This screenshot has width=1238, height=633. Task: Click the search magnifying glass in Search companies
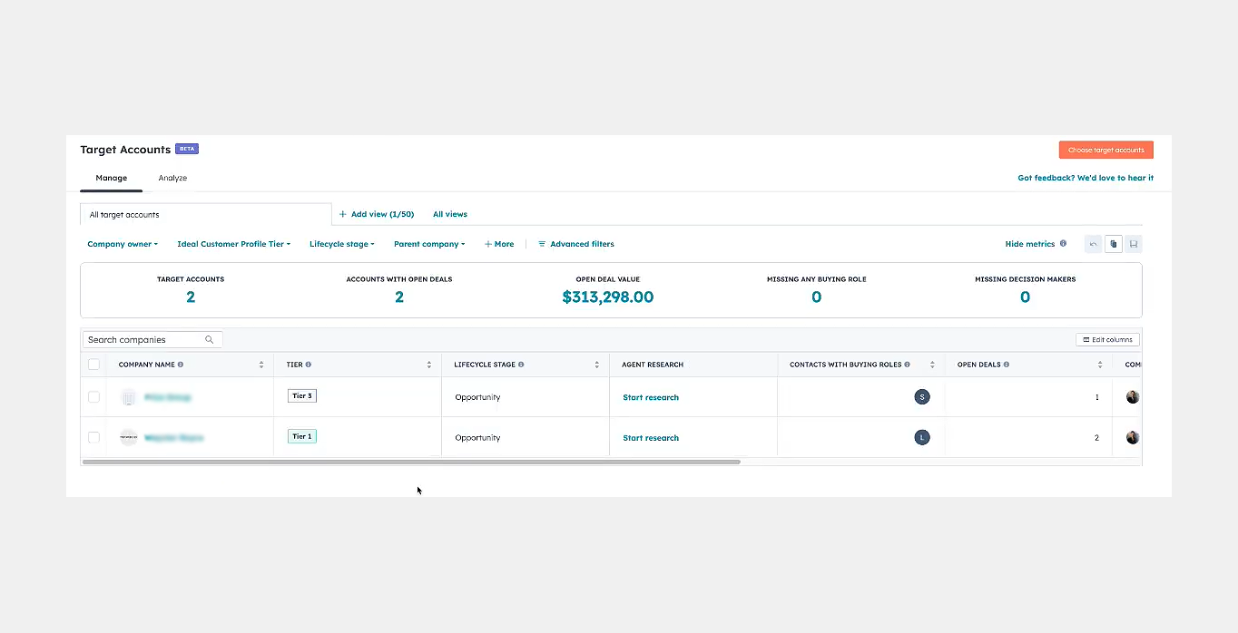point(210,339)
